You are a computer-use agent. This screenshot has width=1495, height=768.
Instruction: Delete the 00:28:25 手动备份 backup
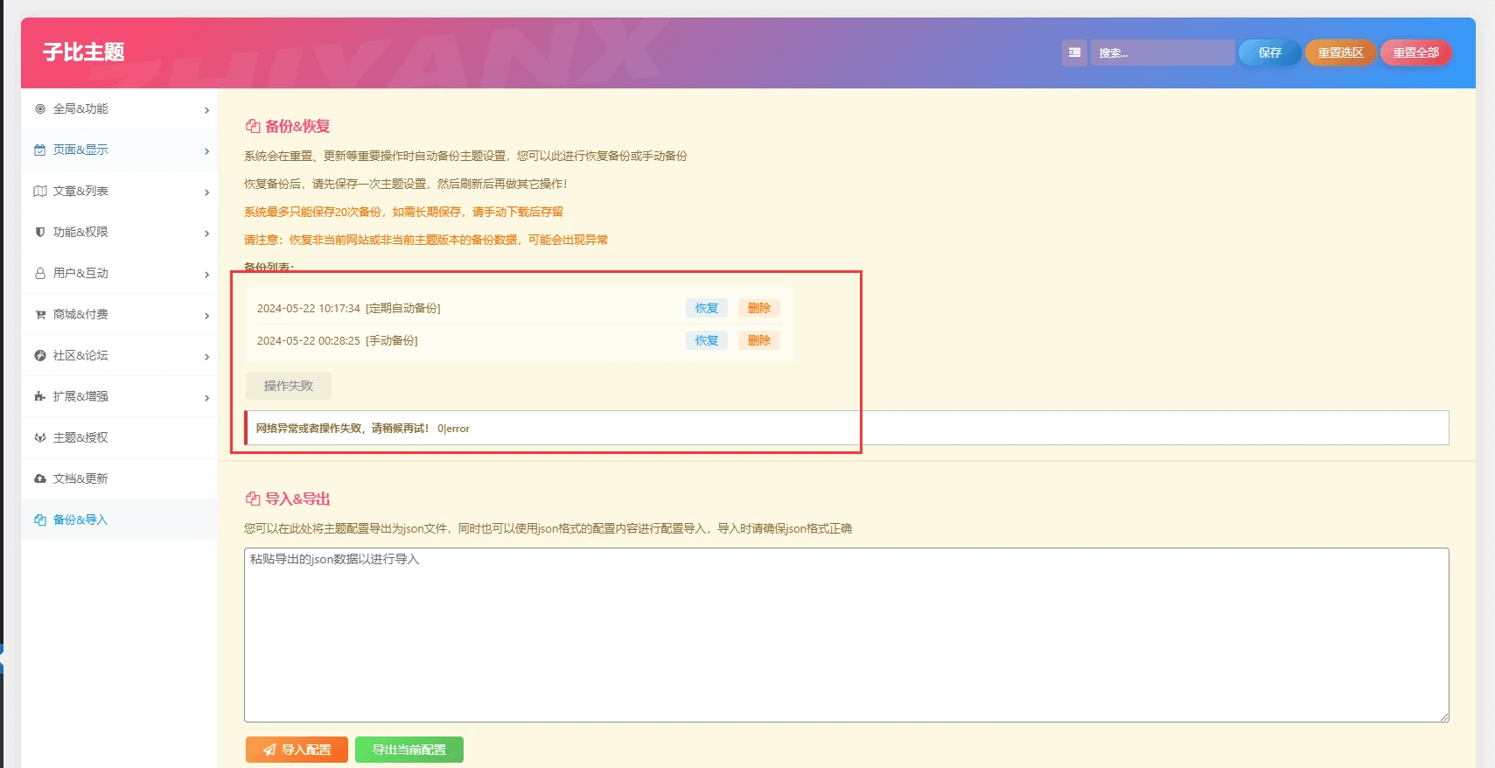coord(758,340)
